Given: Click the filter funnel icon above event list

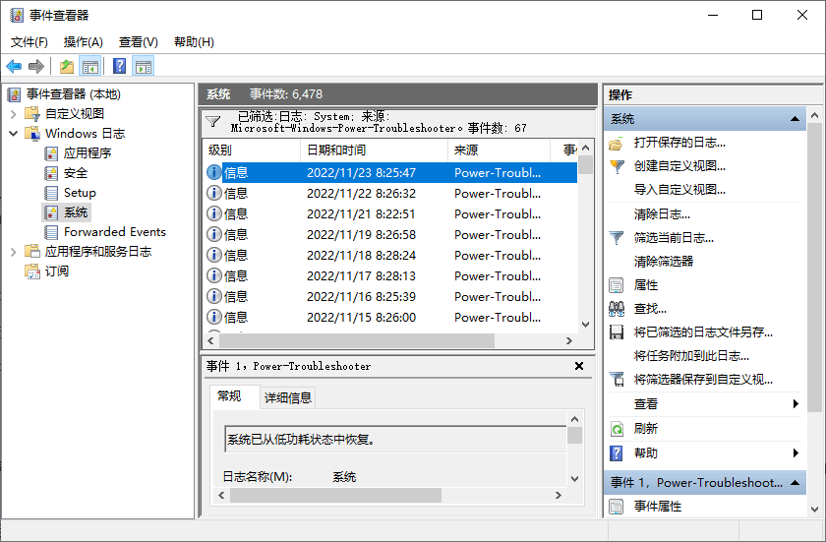Looking at the screenshot, I should tap(212, 122).
